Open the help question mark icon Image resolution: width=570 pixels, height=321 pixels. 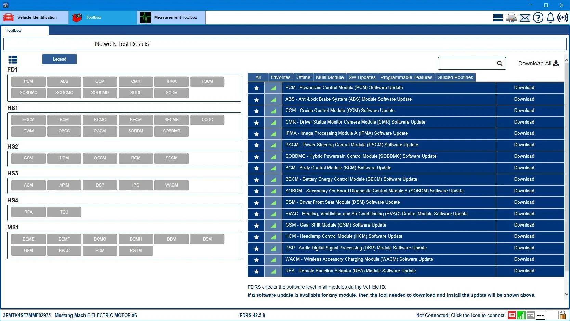[538, 17]
